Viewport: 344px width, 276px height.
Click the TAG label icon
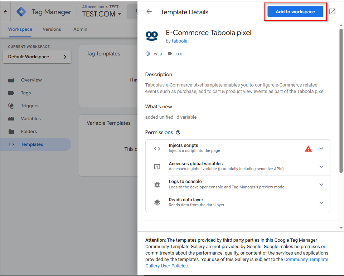(x=170, y=54)
